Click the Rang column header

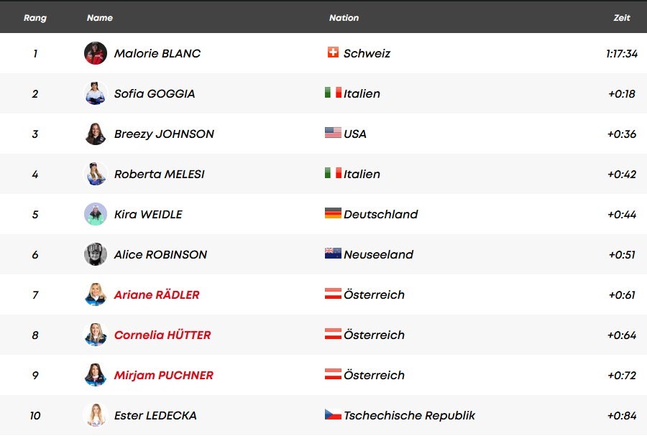35,18
